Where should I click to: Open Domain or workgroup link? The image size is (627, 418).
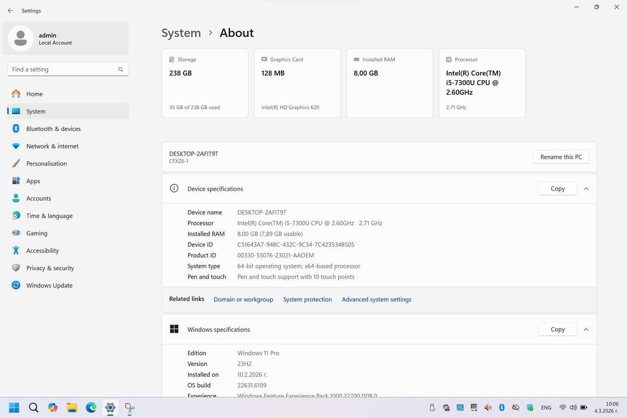point(243,300)
